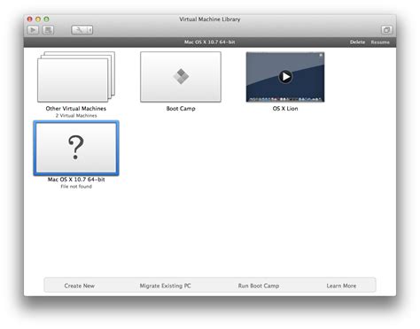
Task: Click Create New at the bottom
Action: [80, 286]
